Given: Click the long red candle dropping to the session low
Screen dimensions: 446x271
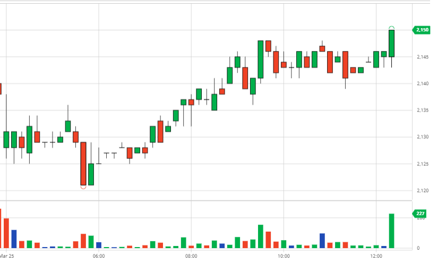Looking at the screenshot, I should coord(83,164).
